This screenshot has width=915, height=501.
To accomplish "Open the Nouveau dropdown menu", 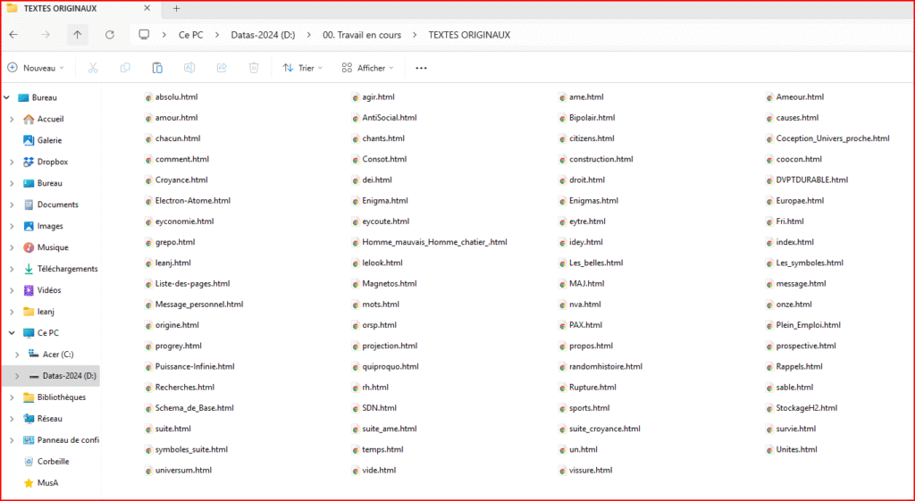I will coord(36,68).
